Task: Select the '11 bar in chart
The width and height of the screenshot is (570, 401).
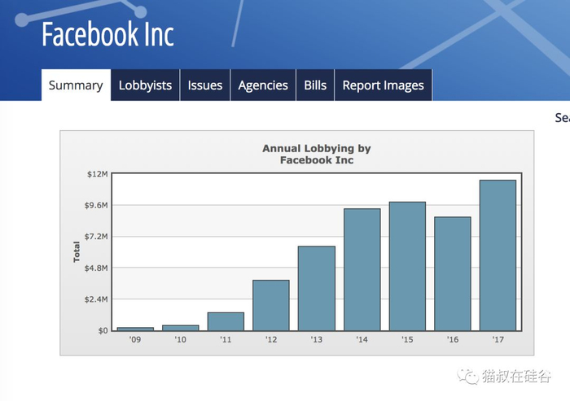Action: coord(226,321)
